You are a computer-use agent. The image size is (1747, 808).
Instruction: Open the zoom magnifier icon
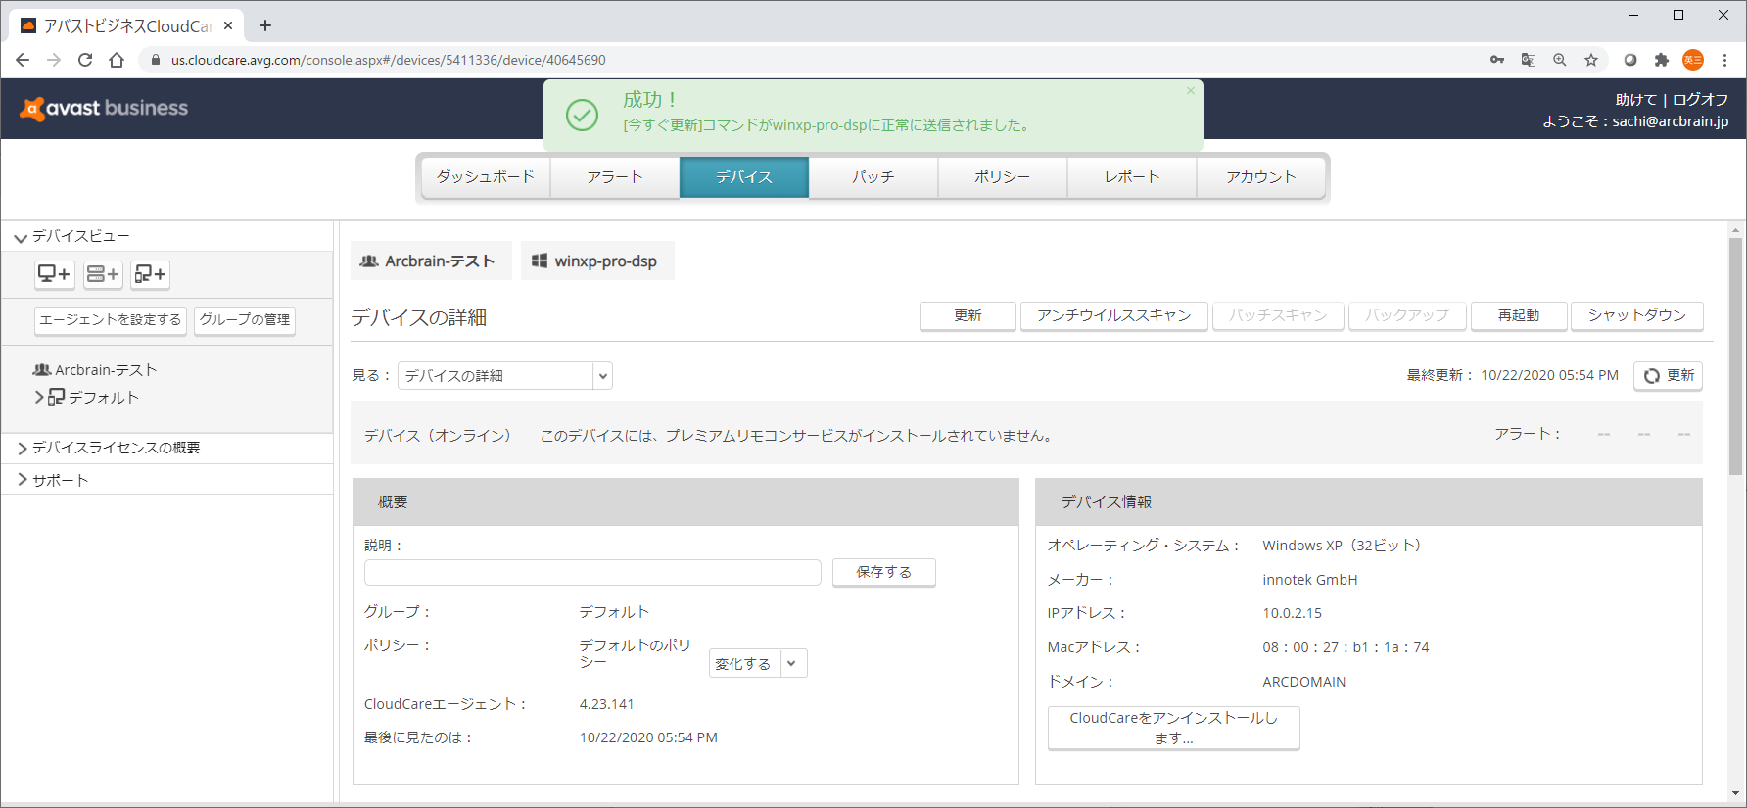(1560, 60)
